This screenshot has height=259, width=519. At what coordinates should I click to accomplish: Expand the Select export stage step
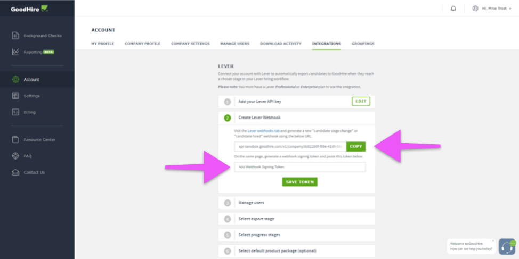tap(297, 219)
